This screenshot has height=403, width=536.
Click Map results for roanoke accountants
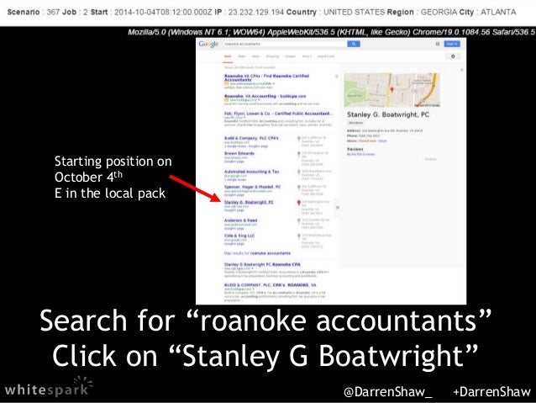point(257,253)
